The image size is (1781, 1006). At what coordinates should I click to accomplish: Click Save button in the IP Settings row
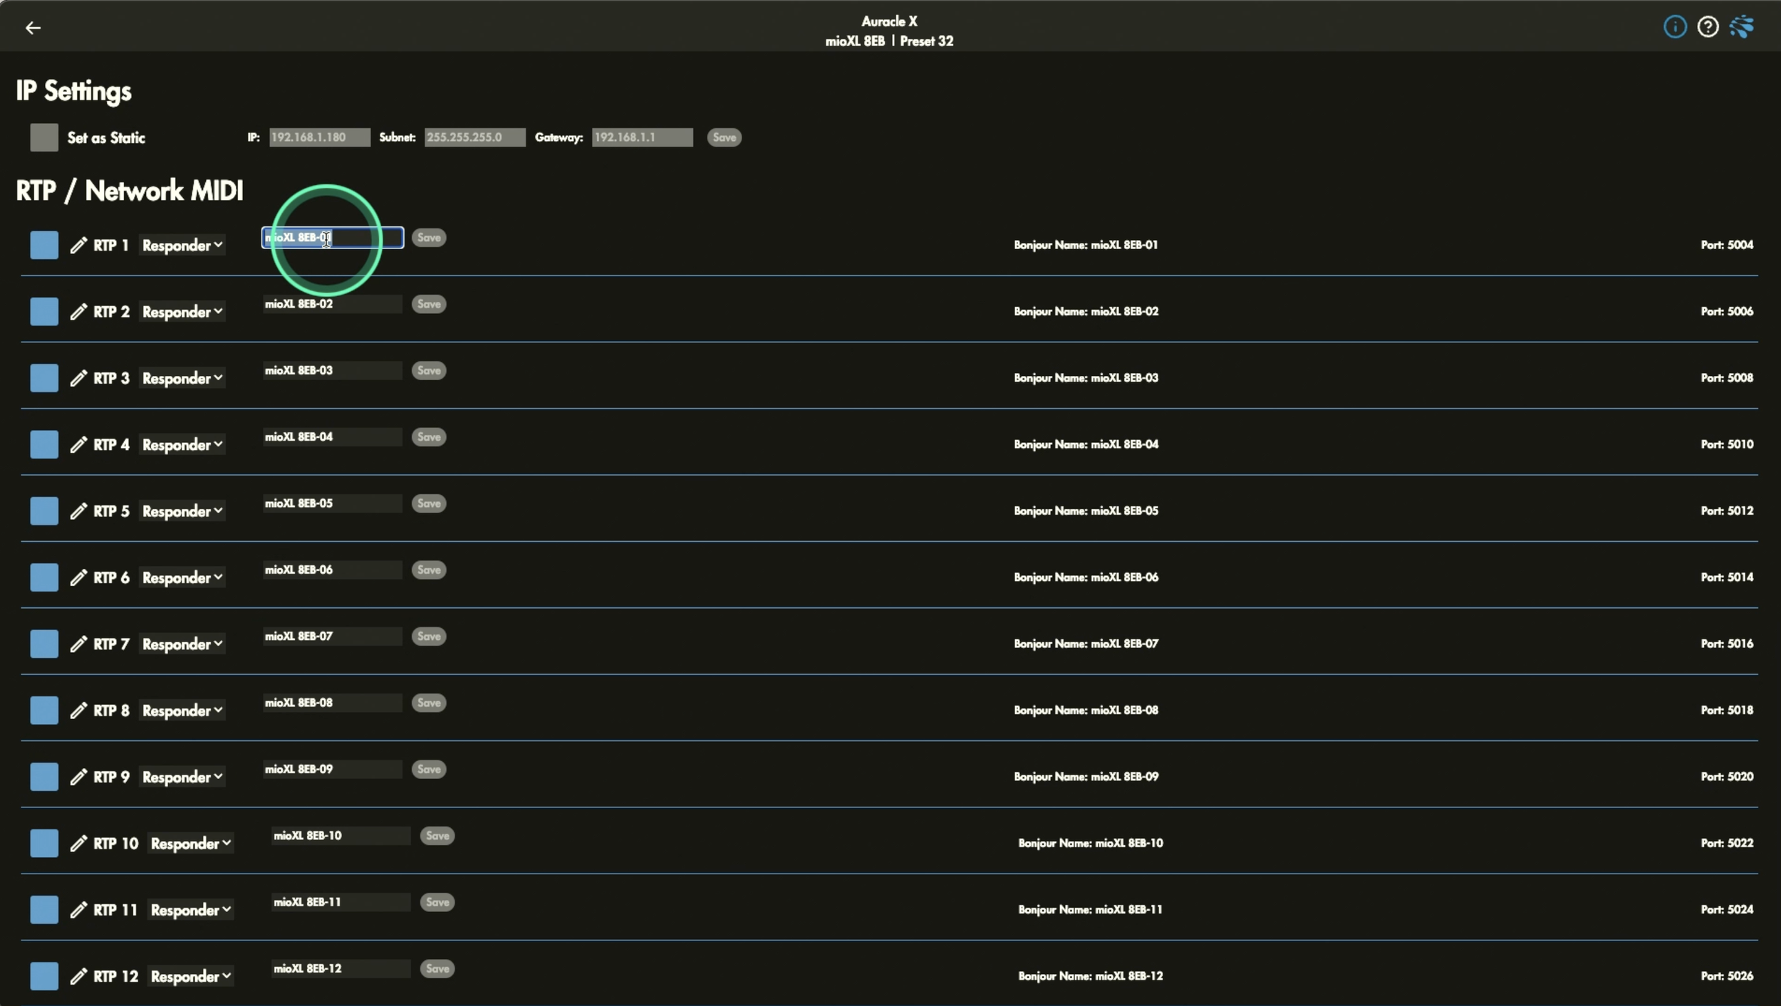724,137
